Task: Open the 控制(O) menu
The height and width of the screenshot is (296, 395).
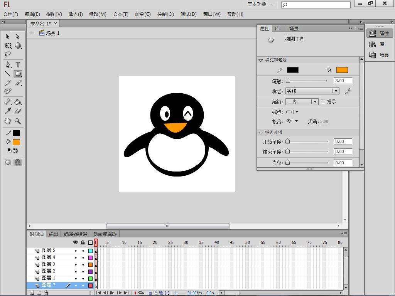Action: pyautogui.click(x=165, y=14)
